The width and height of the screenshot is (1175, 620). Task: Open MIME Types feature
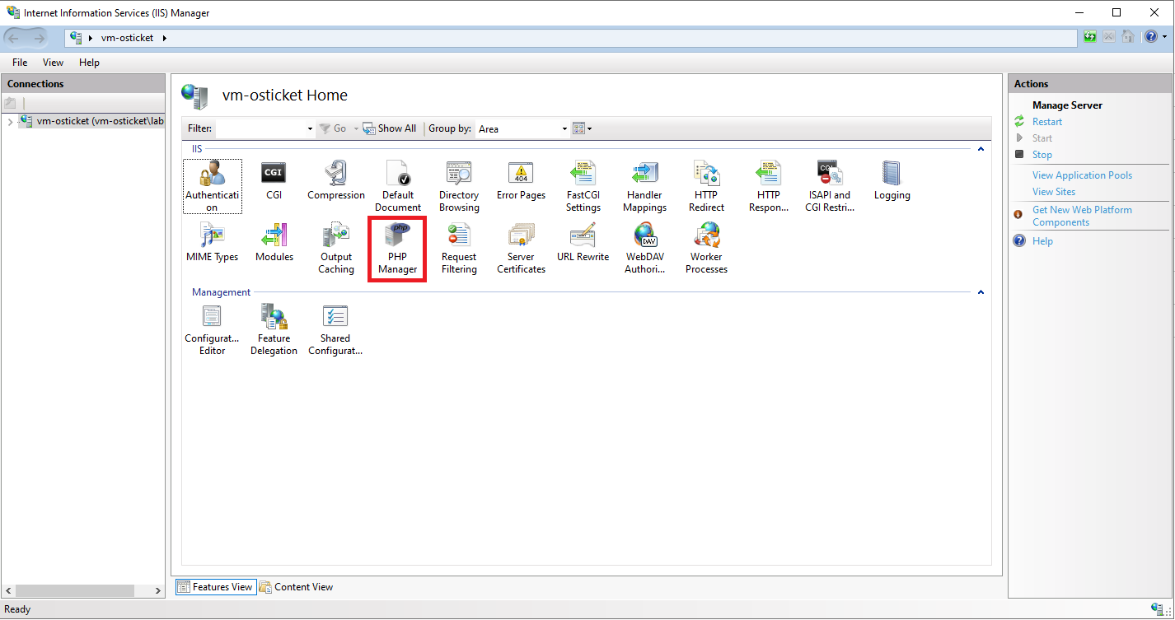tap(213, 242)
